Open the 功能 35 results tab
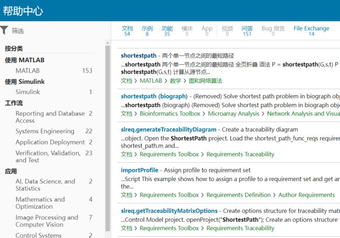This screenshot has width=340, height=238. point(167,31)
